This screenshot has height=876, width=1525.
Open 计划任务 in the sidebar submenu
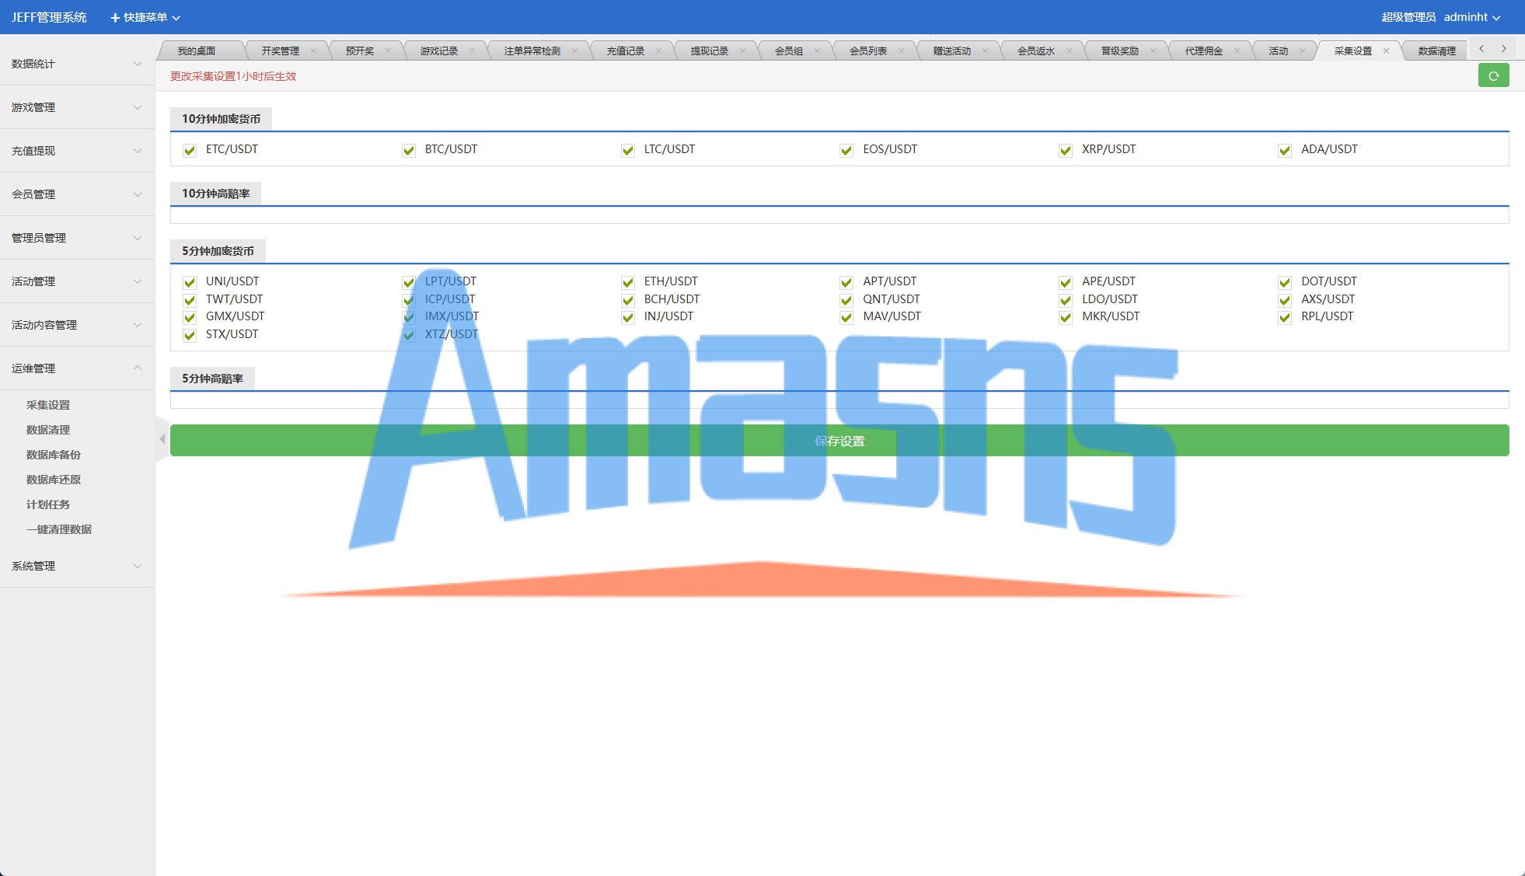click(48, 504)
